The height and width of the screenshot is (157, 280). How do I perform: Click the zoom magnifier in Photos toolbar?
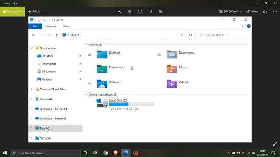coord(119,11)
